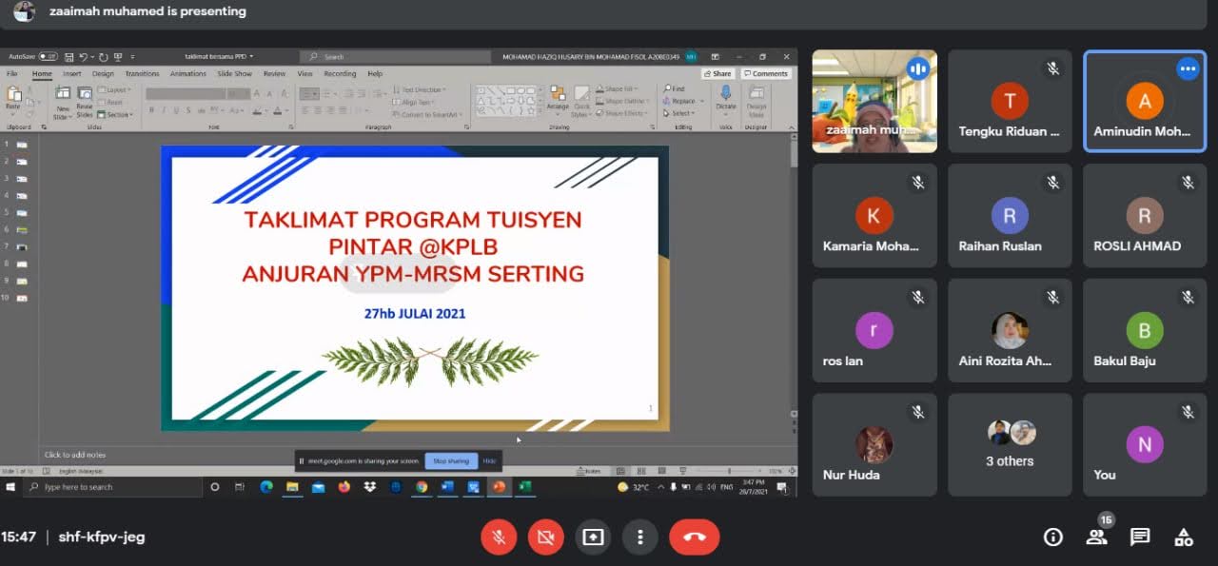1218x566 pixels.
Task: Open Firefox from the taskbar
Action: click(x=344, y=487)
